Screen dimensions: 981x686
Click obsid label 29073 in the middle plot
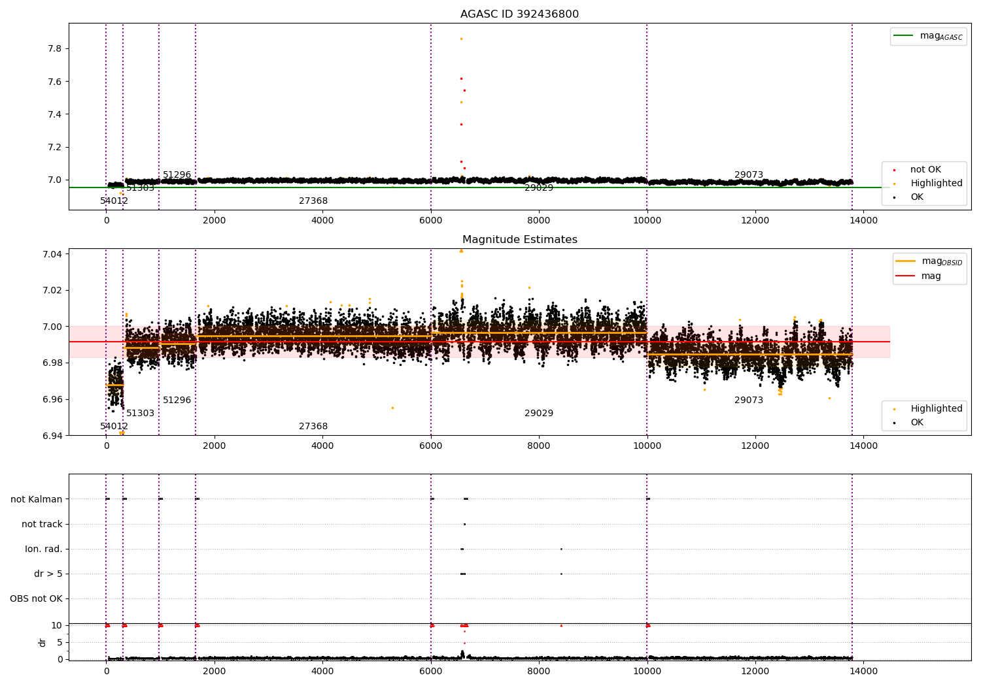(749, 400)
